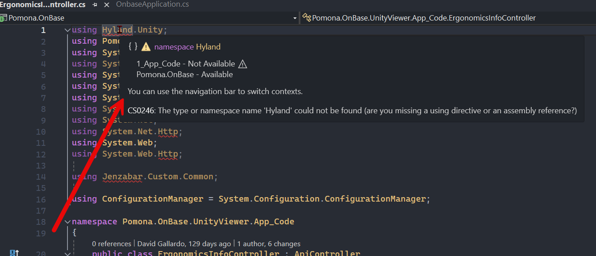Click 'Jenzabar' in the line 14 using directive
This screenshot has height=256, width=596.
pyautogui.click(x=122, y=177)
